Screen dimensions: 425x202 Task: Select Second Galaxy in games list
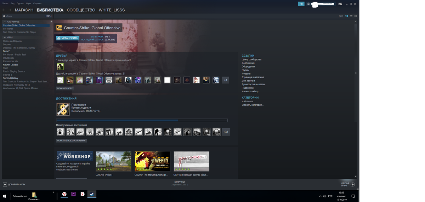coord(11,78)
